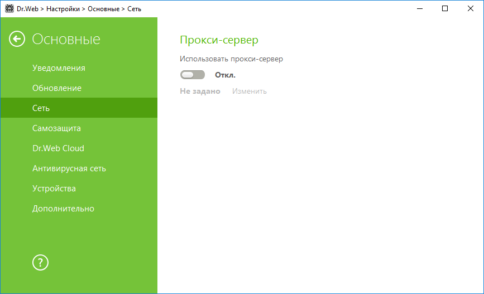The width and height of the screenshot is (484, 294).
Task: Click the Основные sidebar title
Action: [66, 39]
